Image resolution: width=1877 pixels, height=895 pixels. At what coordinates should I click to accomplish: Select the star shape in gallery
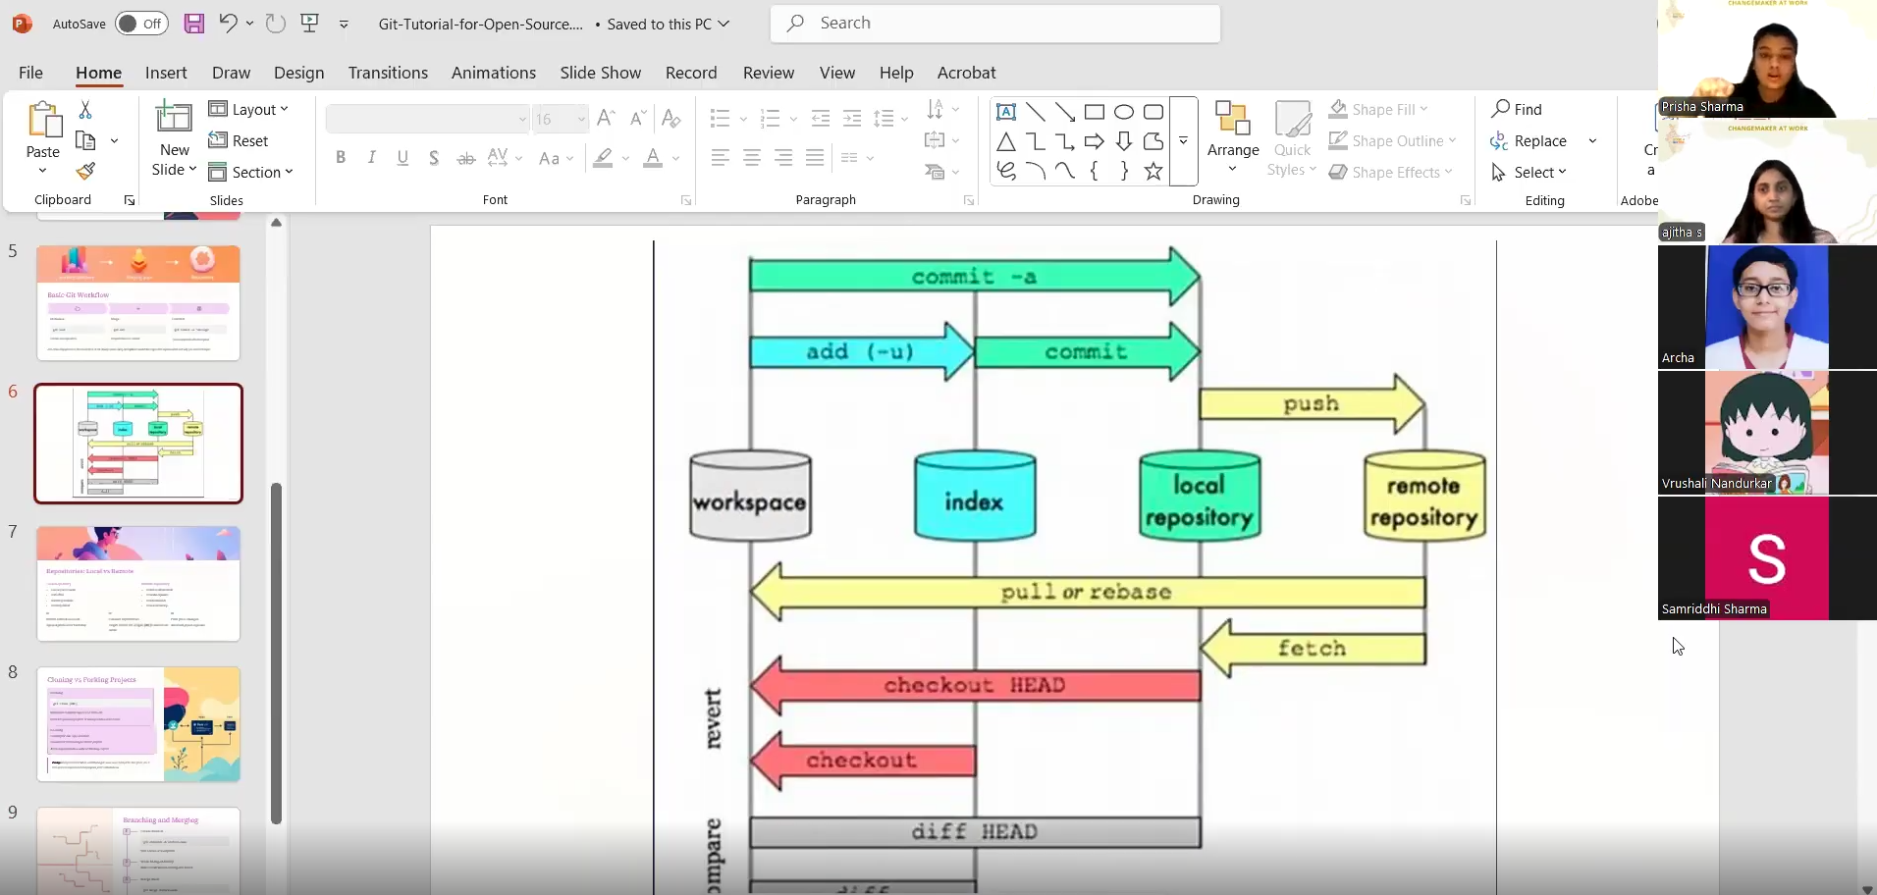pos(1153,172)
